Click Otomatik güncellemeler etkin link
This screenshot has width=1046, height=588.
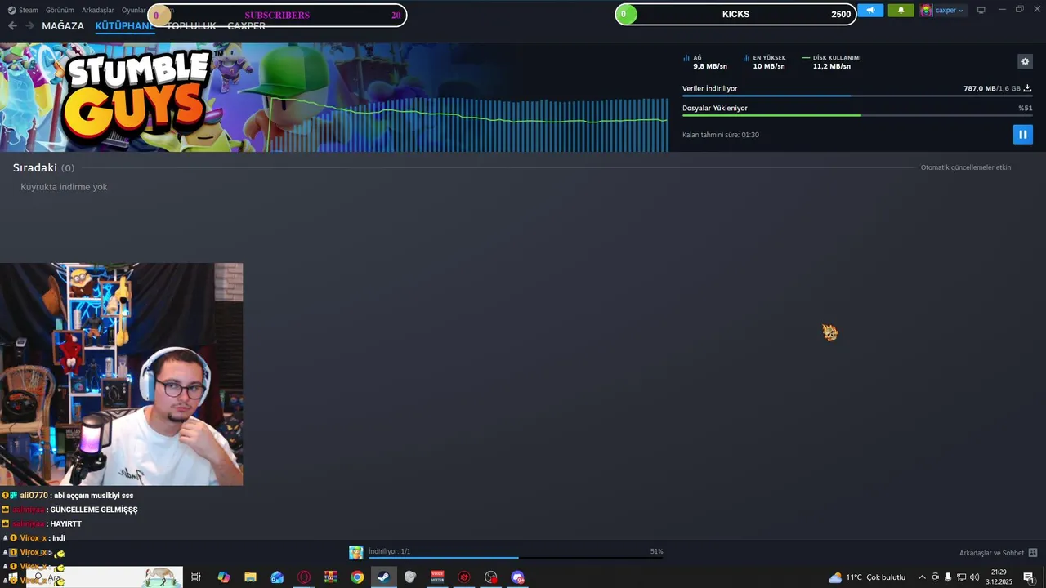pos(966,167)
